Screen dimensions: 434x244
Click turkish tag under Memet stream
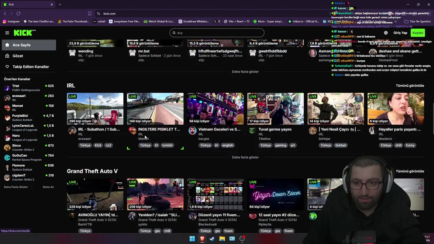pyautogui.click(x=167, y=145)
